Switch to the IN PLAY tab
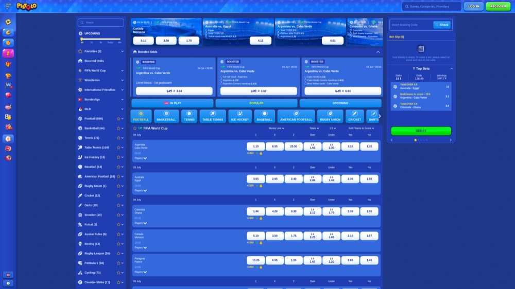515x289 pixels. pyautogui.click(x=173, y=103)
